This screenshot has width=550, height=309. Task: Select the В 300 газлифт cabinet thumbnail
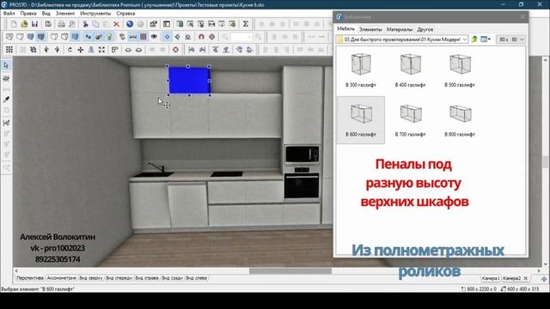(x=361, y=70)
